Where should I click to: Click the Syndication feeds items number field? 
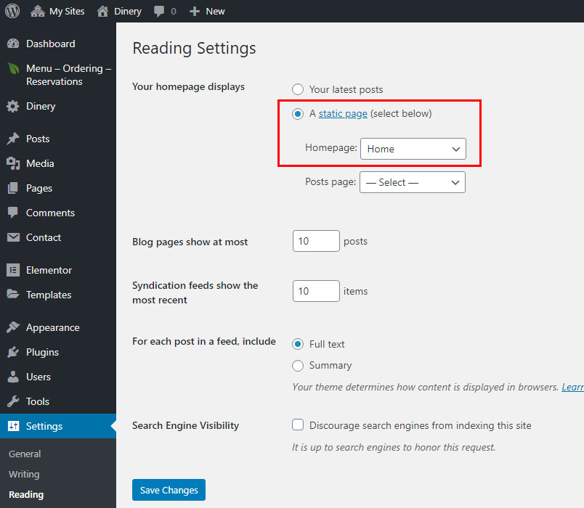[316, 291]
